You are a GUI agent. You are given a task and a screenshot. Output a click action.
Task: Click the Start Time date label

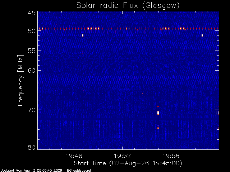click(x=128, y=163)
